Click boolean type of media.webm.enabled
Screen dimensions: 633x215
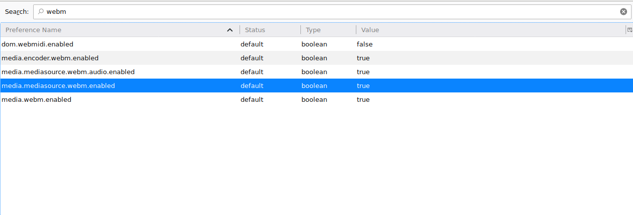click(x=314, y=99)
